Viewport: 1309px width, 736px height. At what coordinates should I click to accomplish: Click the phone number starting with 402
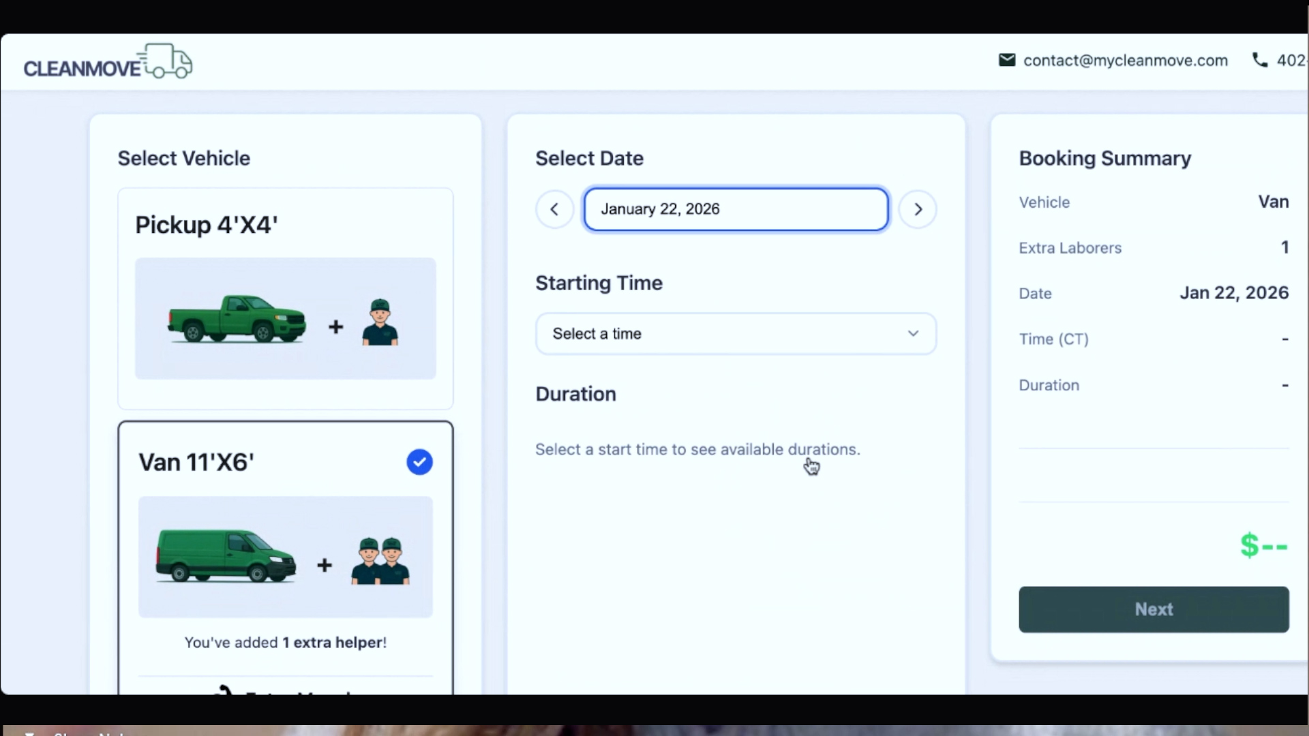pyautogui.click(x=1291, y=61)
